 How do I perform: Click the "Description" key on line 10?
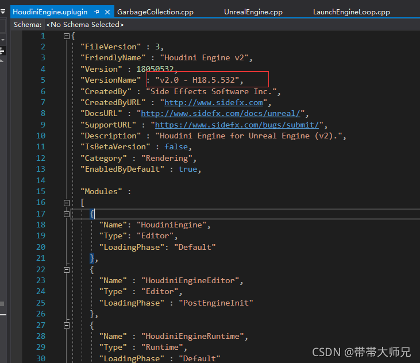(x=110, y=136)
